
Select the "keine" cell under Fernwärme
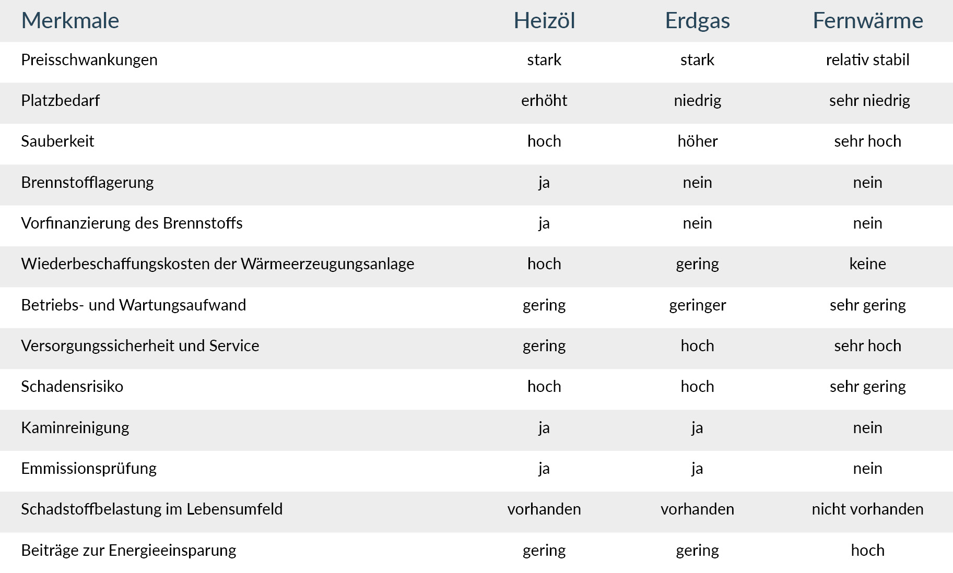pyautogui.click(x=867, y=264)
